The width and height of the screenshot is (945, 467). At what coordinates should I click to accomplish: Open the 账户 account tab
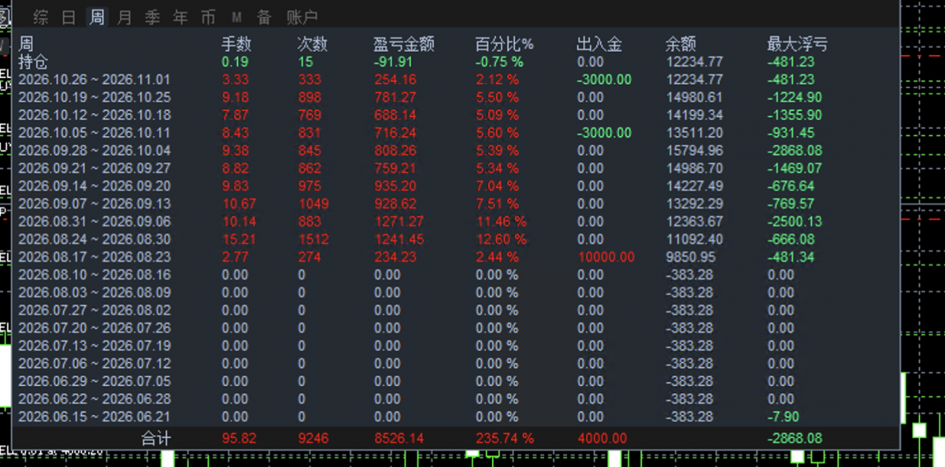point(302,17)
